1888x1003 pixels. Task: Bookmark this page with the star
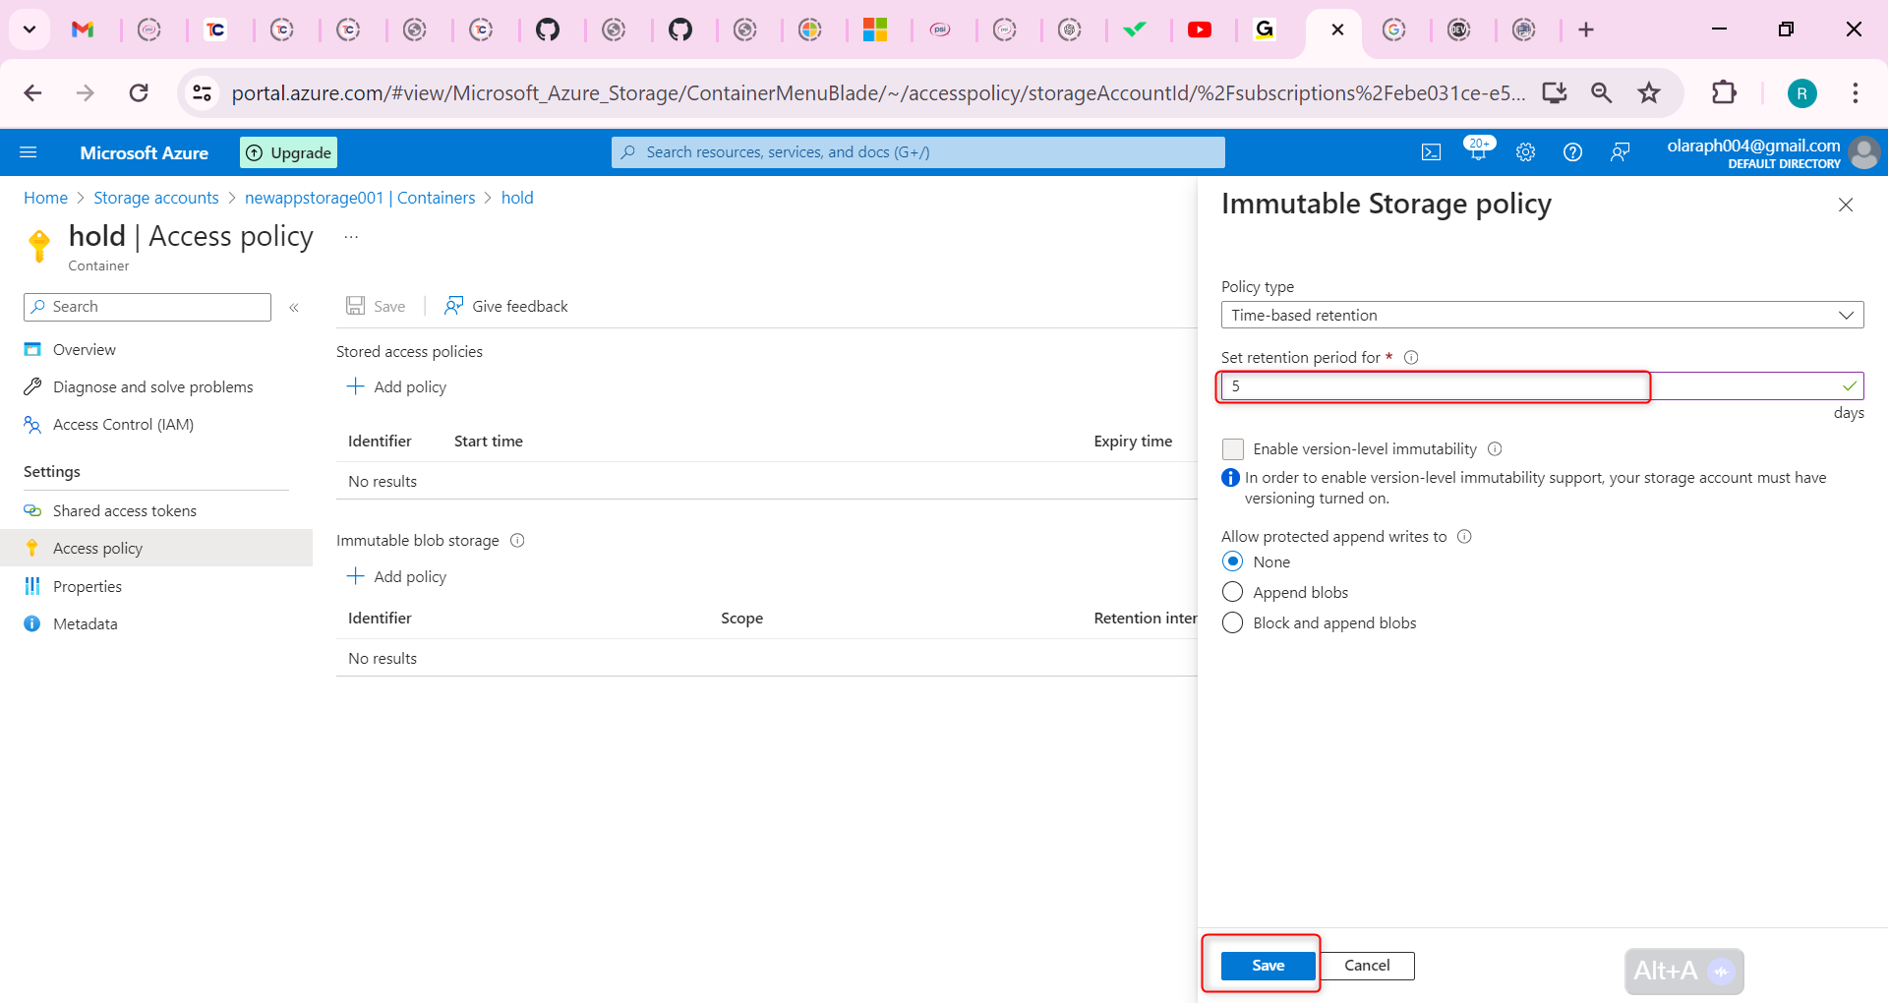[1649, 93]
